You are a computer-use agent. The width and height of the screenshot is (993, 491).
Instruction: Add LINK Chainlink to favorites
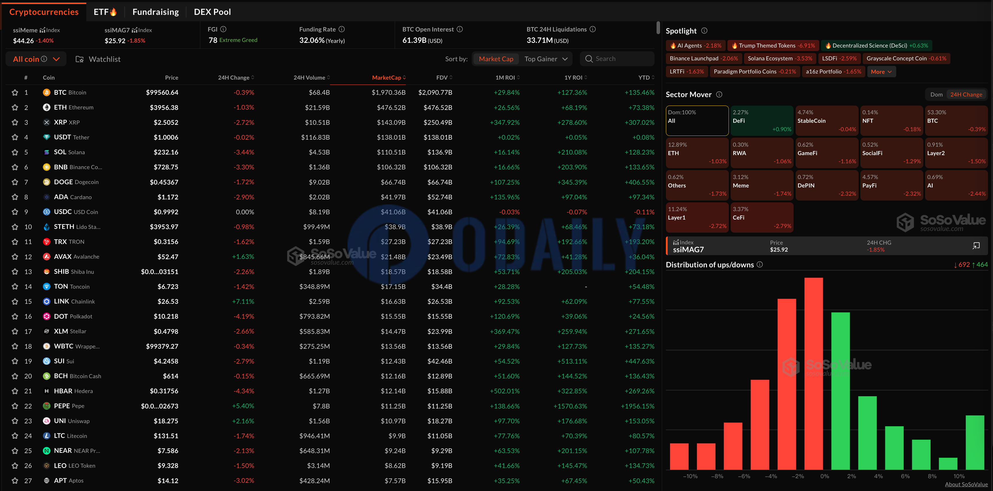click(x=15, y=301)
